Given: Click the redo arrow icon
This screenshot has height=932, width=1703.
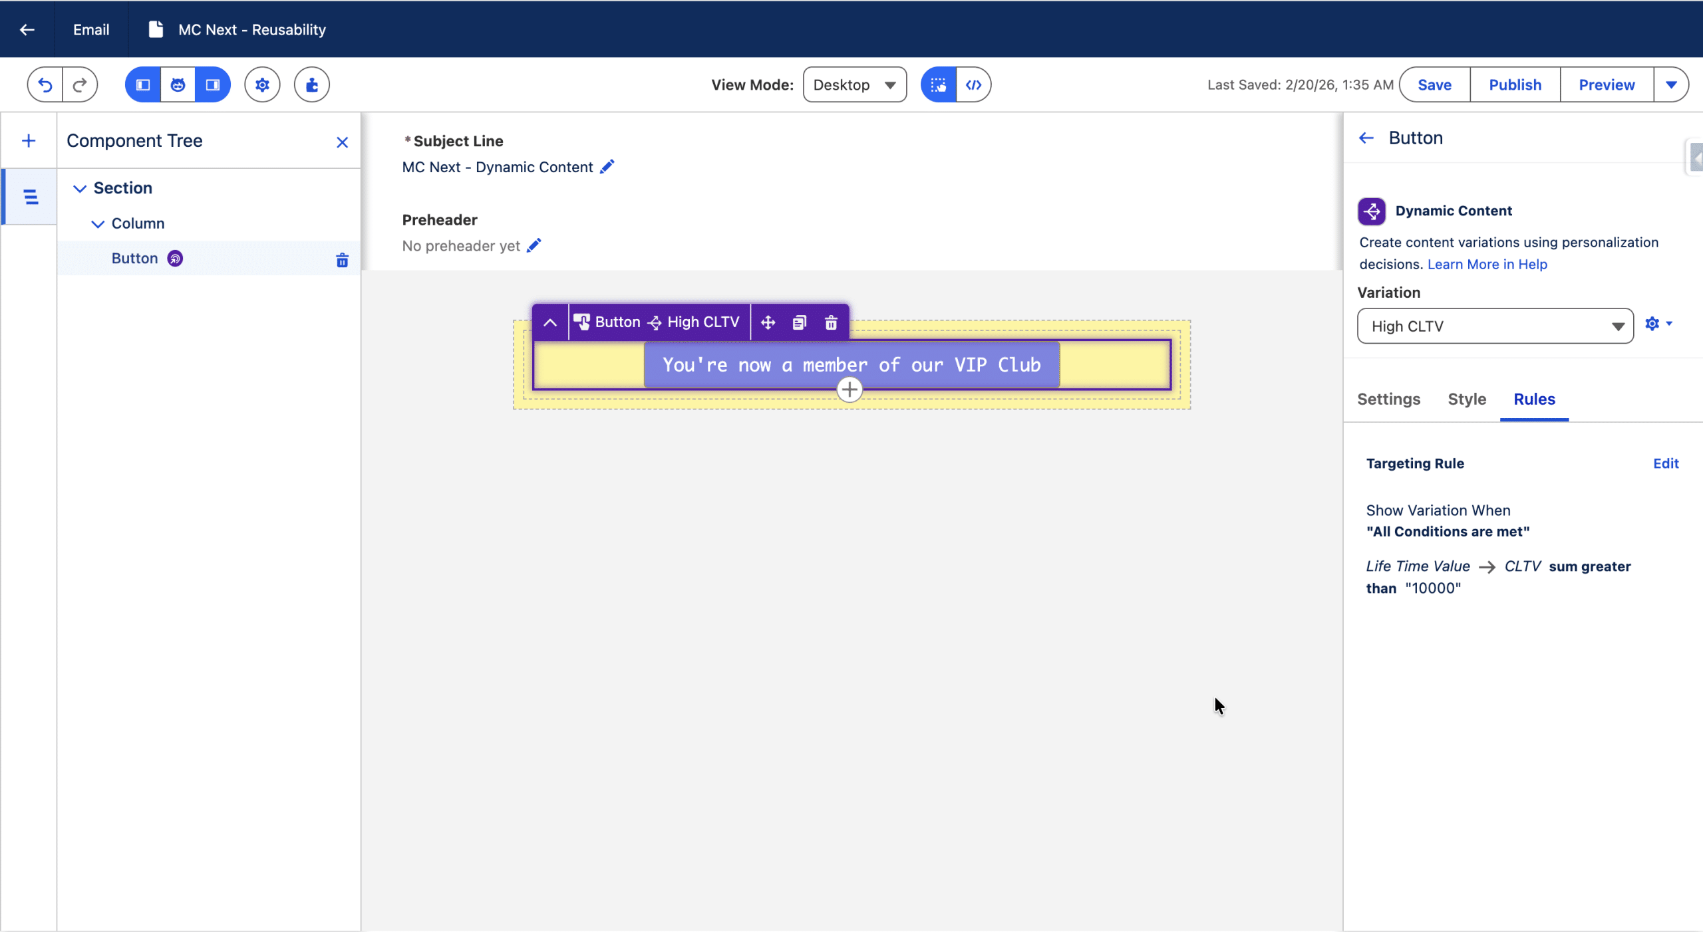Looking at the screenshot, I should point(80,84).
